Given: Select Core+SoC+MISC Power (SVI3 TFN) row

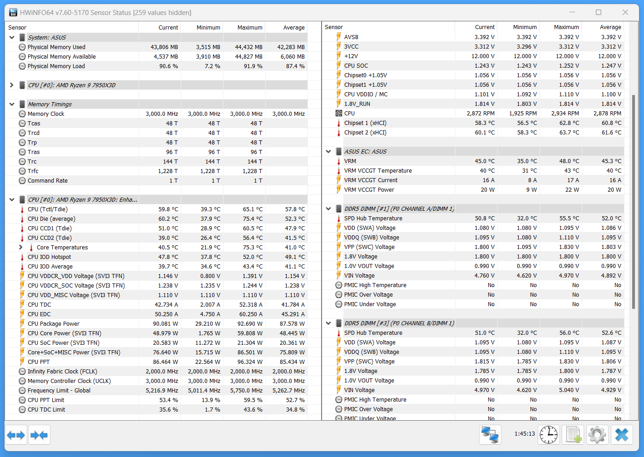Looking at the screenshot, I should [x=157, y=353].
